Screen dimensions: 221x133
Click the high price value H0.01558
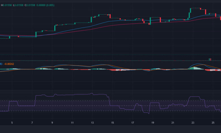click(6, 5)
